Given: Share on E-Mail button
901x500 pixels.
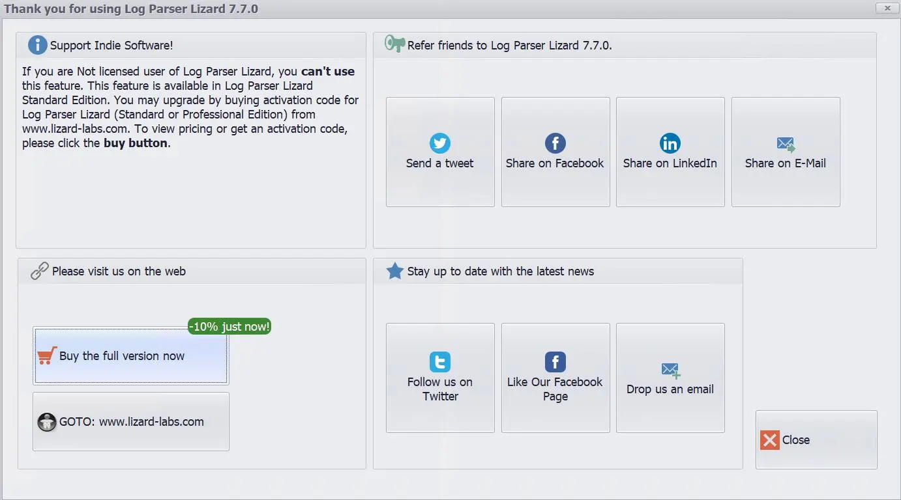Looking at the screenshot, I should (x=786, y=152).
